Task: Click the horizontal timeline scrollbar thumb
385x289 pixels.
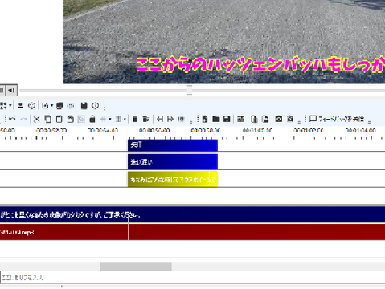Action: click(136, 267)
